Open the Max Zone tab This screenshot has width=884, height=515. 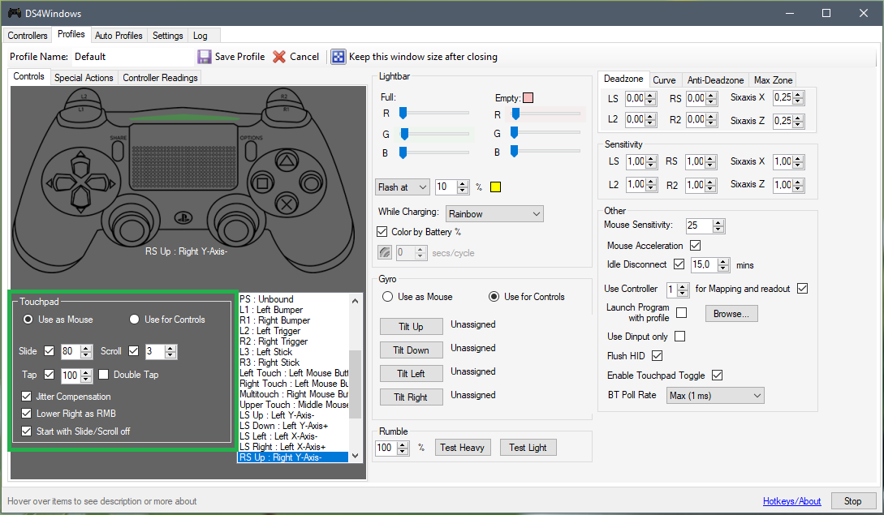[773, 80]
